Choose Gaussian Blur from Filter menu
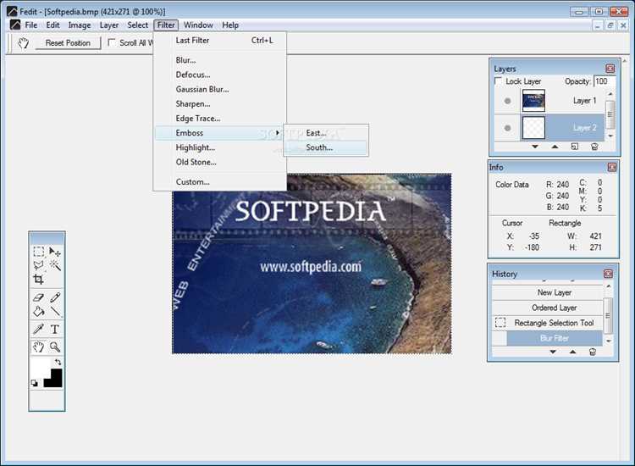 click(202, 89)
